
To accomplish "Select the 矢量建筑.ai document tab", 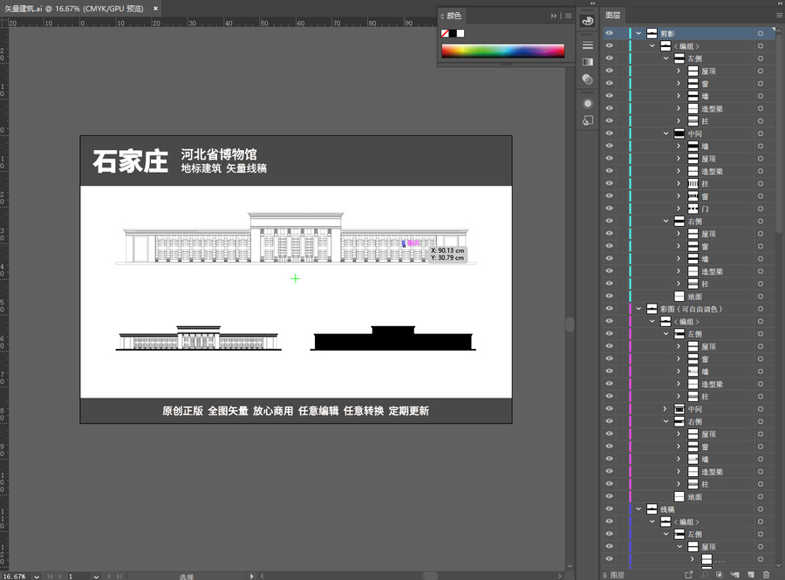I will [74, 9].
